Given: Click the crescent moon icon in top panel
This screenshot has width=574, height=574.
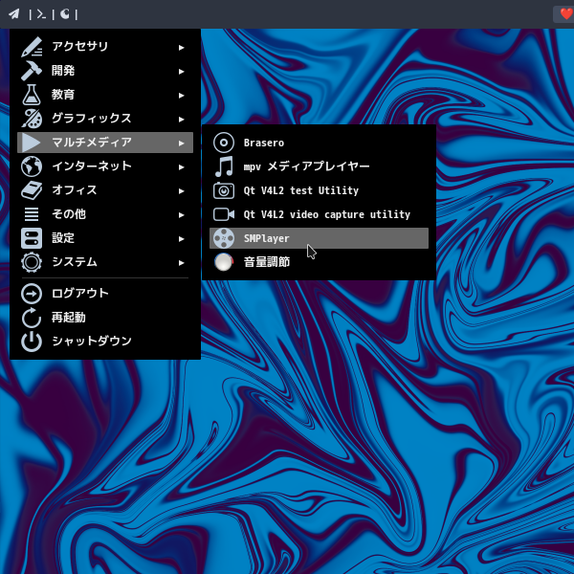Looking at the screenshot, I should coord(65,14).
